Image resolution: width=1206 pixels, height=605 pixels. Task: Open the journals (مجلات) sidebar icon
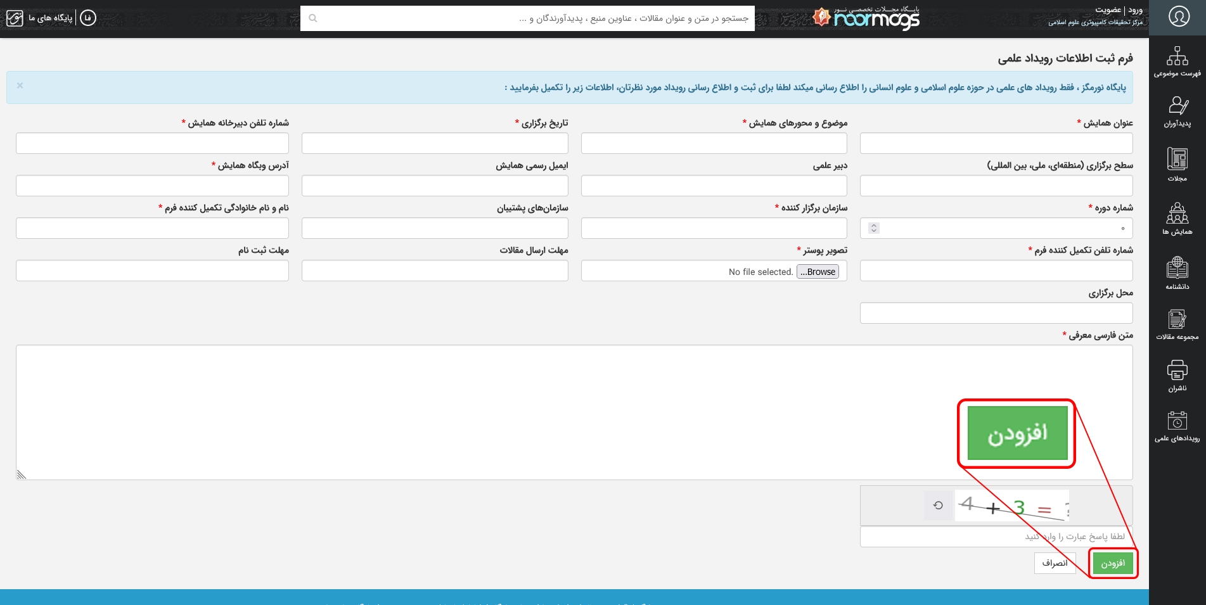click(1177, 164)
